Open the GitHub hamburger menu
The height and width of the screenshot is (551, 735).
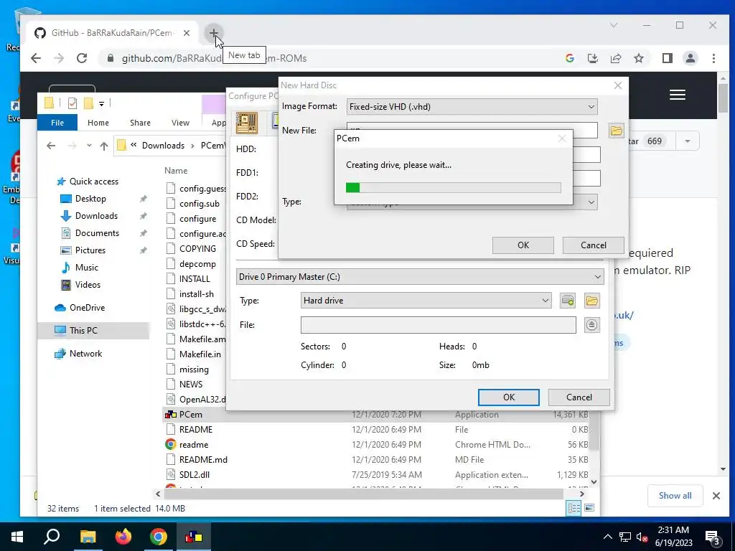[678, 95]
